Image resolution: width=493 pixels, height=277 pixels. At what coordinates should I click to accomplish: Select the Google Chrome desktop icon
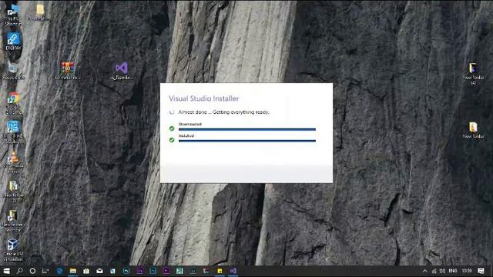point(13,103)
